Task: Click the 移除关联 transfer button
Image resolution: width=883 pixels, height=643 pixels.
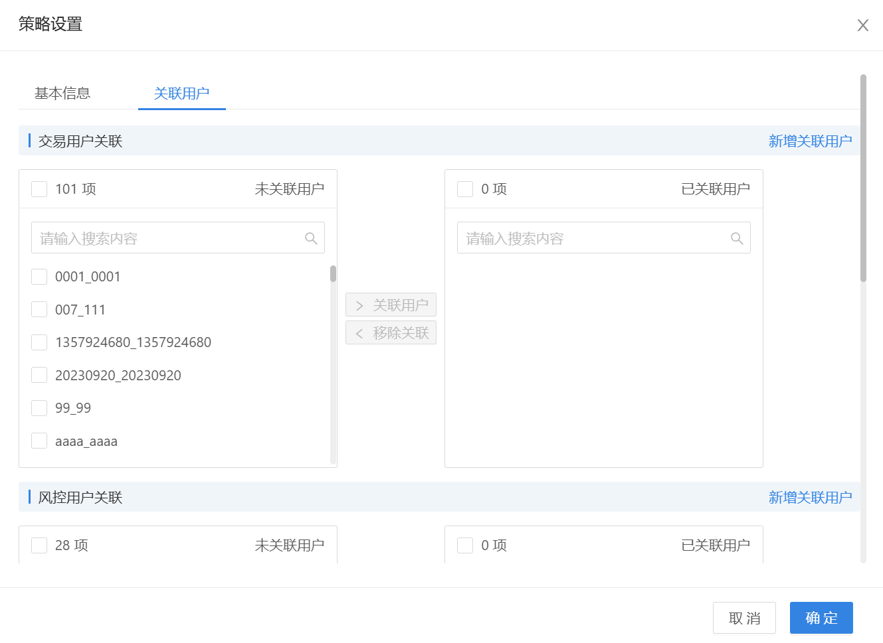Action: click(391, 332)
